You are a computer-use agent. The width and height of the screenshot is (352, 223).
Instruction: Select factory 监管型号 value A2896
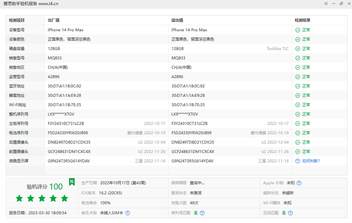point(54,77)
